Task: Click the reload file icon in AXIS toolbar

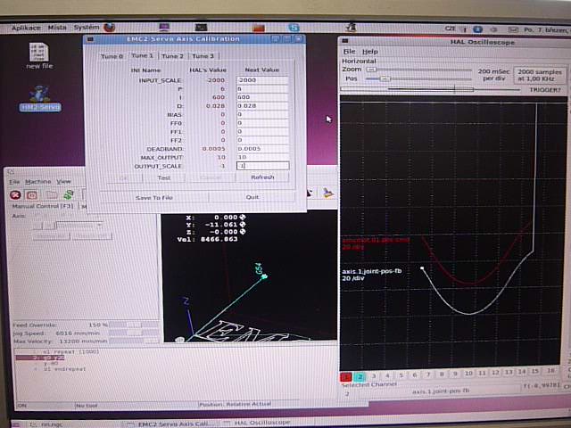Action: (68, 193)
